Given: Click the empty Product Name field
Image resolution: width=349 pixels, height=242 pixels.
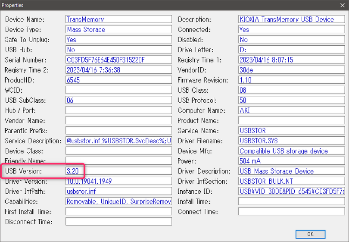Looking at the screenshot, I should click(x=292, y=120).
